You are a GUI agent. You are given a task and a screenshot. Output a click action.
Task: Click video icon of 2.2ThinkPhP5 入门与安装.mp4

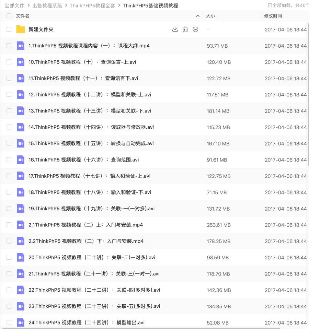pyautogui.click(x=21, y=241)
